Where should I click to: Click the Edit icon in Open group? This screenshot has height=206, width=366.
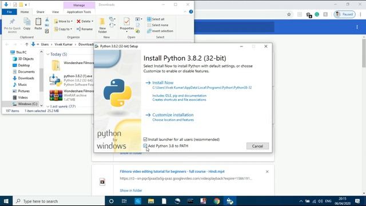[x=138, y=25]
